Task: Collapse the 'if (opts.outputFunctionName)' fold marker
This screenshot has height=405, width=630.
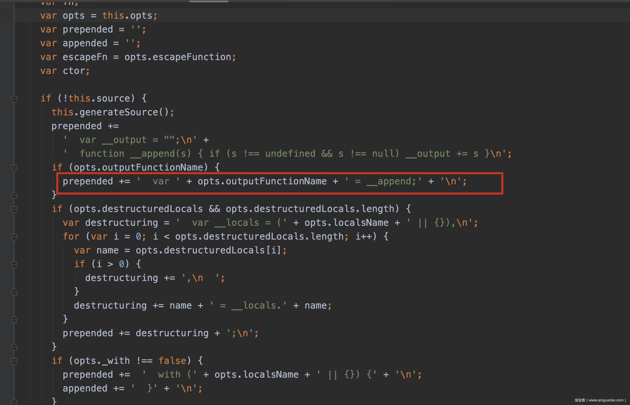Action: (14, 168)
